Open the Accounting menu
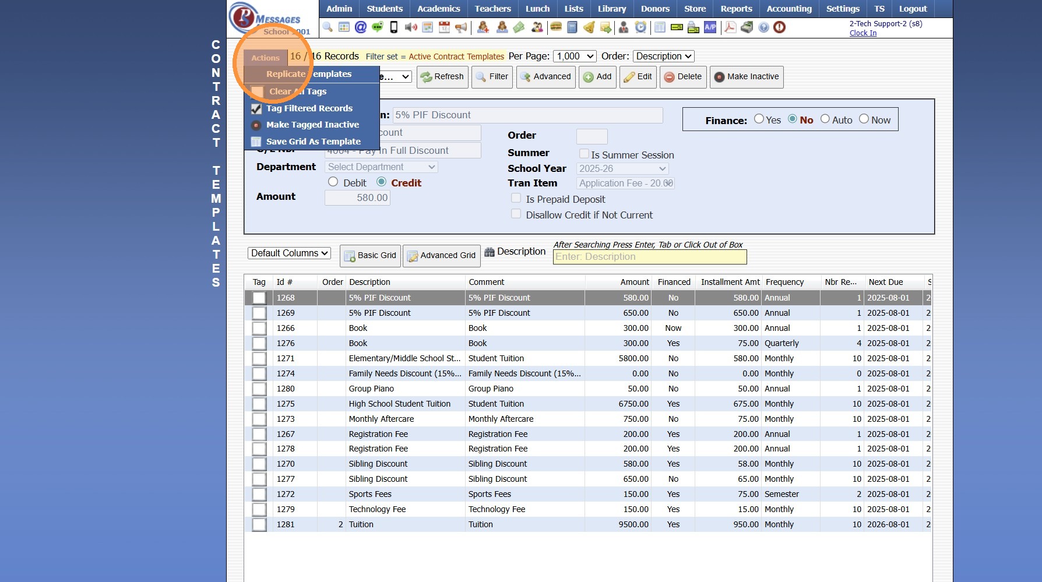 coord(788,9)
